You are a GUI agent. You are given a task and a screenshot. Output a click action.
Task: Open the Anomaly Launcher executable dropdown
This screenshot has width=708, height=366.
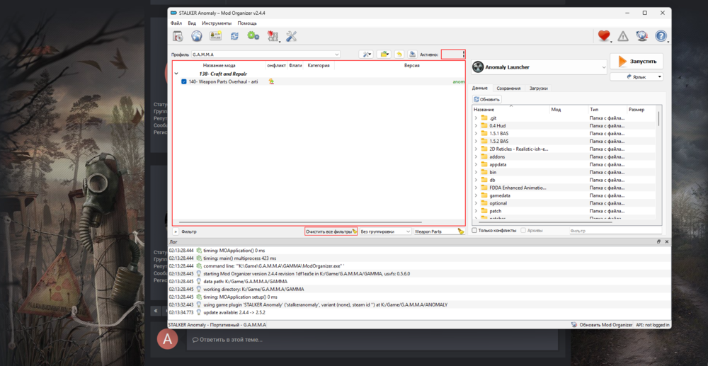(539, 67)
